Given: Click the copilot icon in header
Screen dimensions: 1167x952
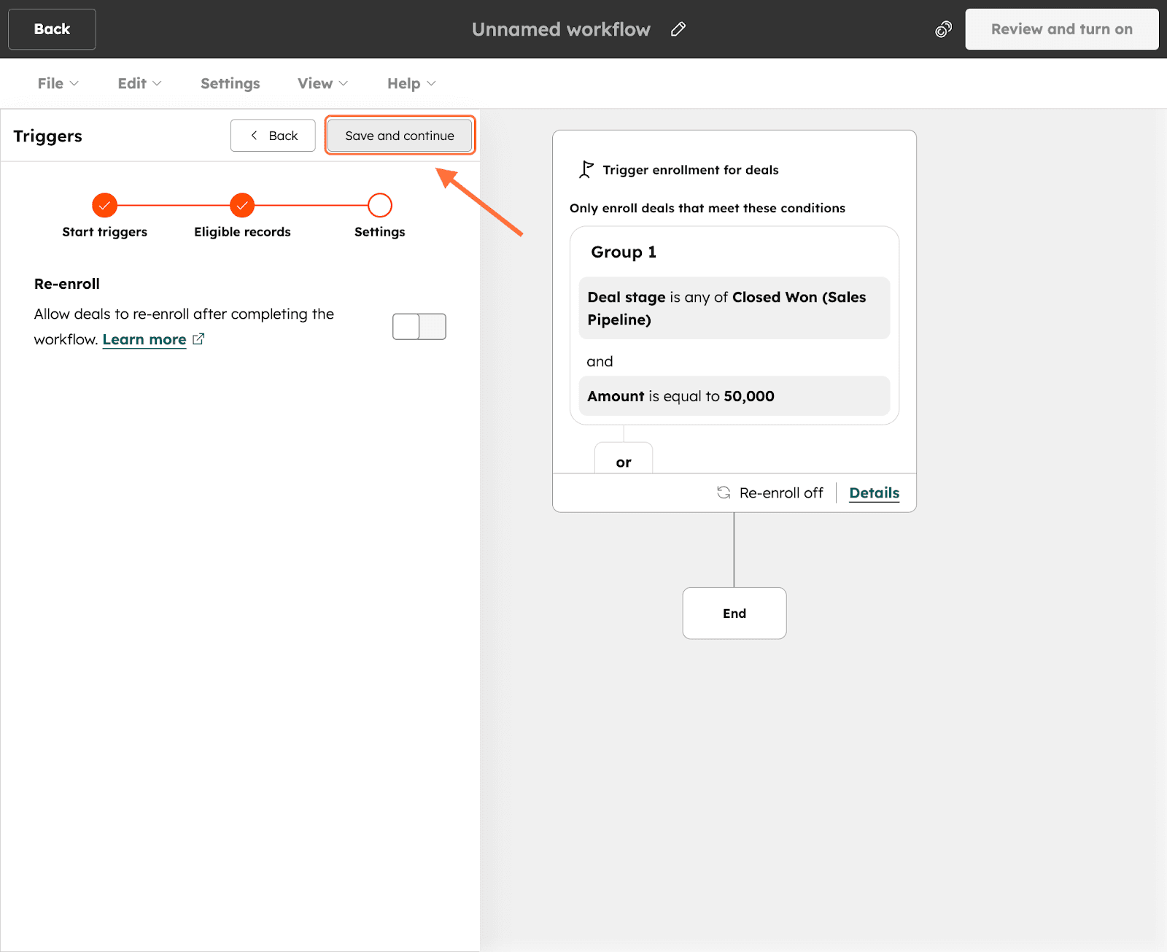Looking at the screenshot, I should [x=943, y=29].
